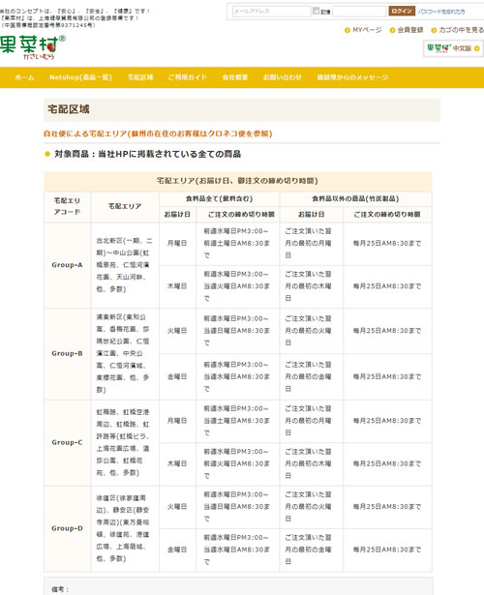The width and height of the screenshot is (484, 595).
Task: Click 木曜日 cell in Group-C
Action: [x=177, y=463]
